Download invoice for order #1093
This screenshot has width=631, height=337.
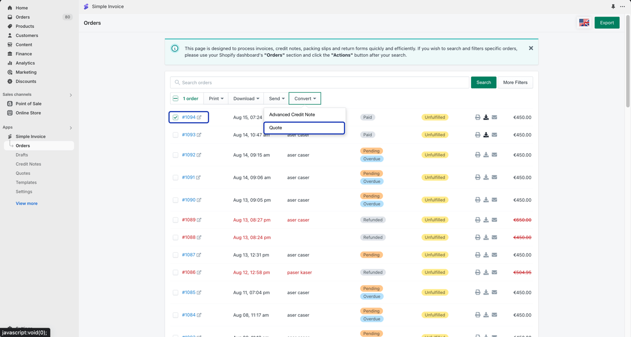(486, 135)
